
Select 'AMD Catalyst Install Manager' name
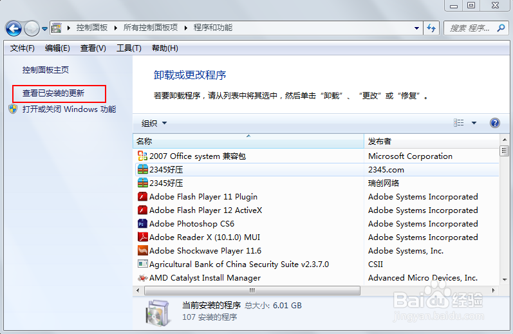(205, 278)
